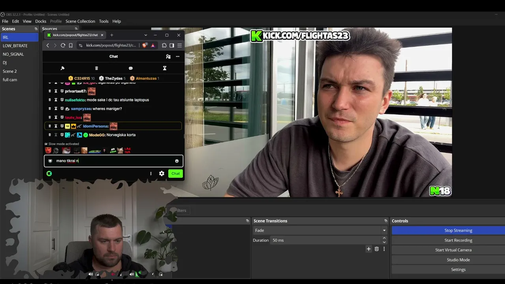Decrease the transition duration
505x284 pixels.
point(384,242)
